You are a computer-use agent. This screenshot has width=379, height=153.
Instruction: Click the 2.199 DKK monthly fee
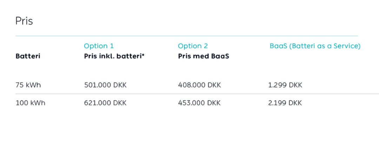pos(285,103)
